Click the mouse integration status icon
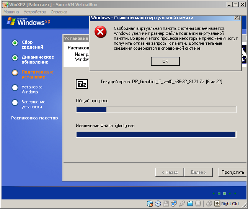This screenshot has height=209, width=248. click(209, 204)
